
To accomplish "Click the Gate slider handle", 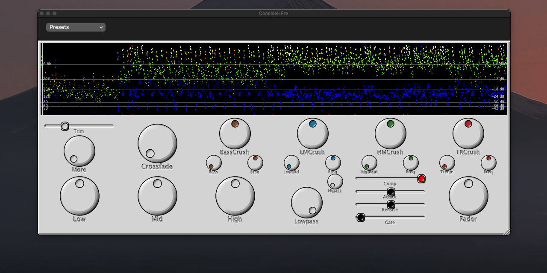I will (361, 218).
